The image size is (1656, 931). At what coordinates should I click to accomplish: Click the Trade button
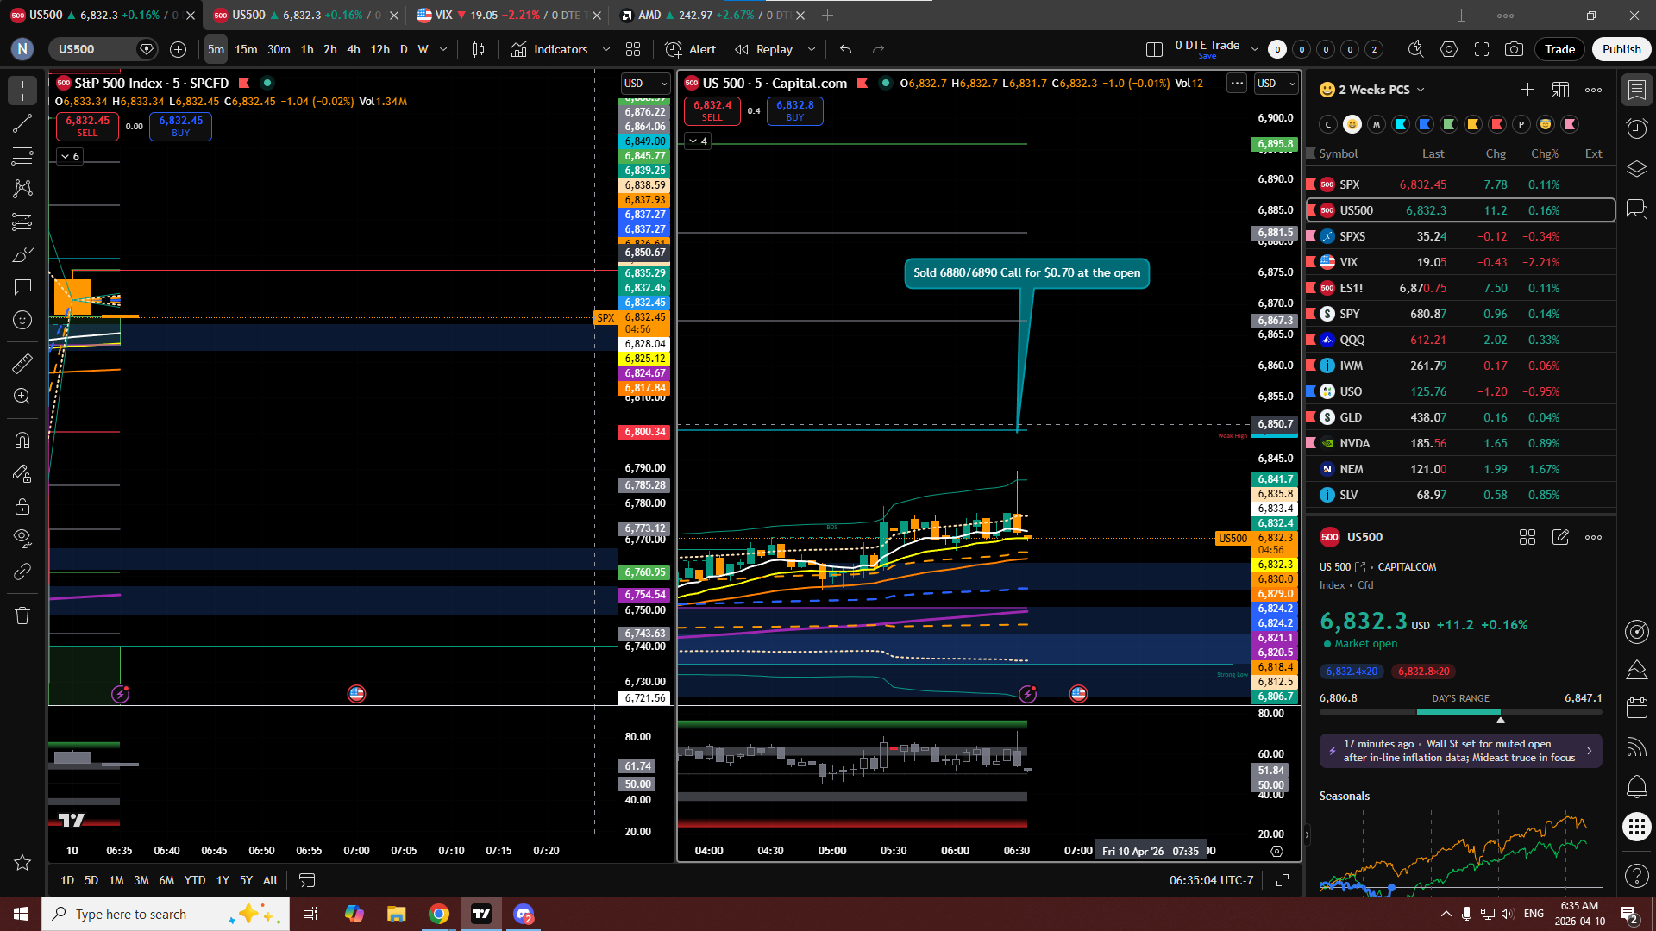pyautogui.click(x=1559, y=49)
